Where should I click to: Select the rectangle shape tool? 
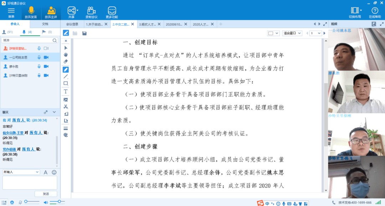point(66,83)
